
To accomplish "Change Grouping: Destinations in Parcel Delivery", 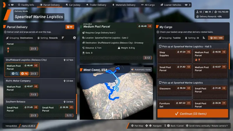I will click(x=19, y=38).
